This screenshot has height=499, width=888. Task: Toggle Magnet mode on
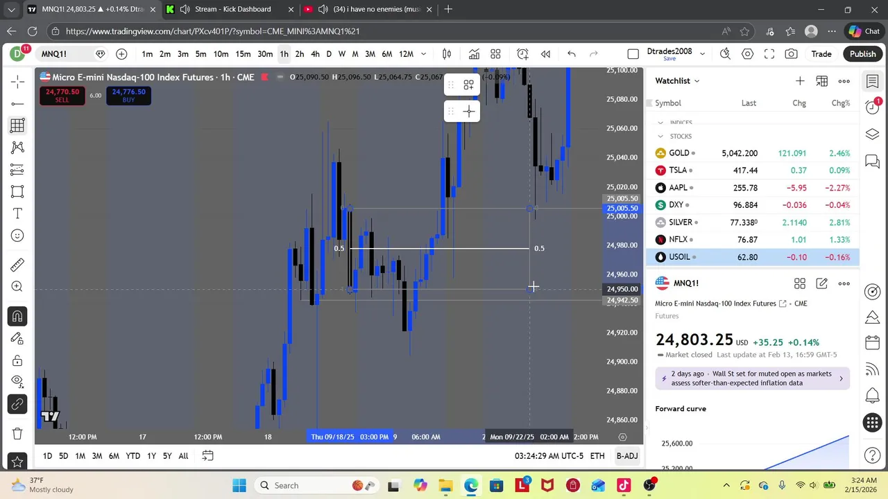[17, 317]
